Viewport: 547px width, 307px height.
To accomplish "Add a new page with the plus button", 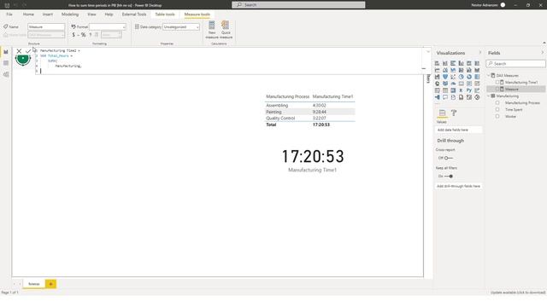I will (50, 284).
